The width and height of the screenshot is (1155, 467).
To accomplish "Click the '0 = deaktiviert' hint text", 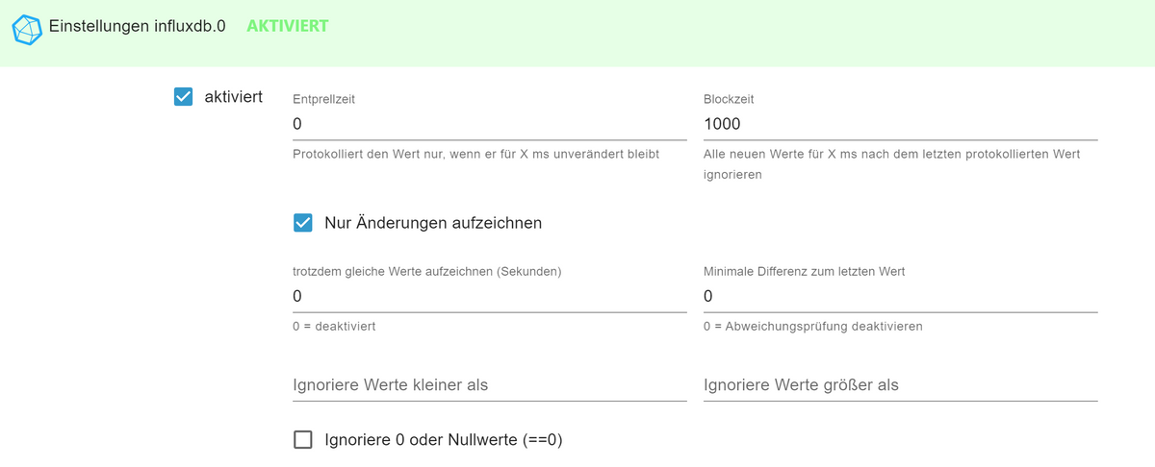I will tap(334, 326).
